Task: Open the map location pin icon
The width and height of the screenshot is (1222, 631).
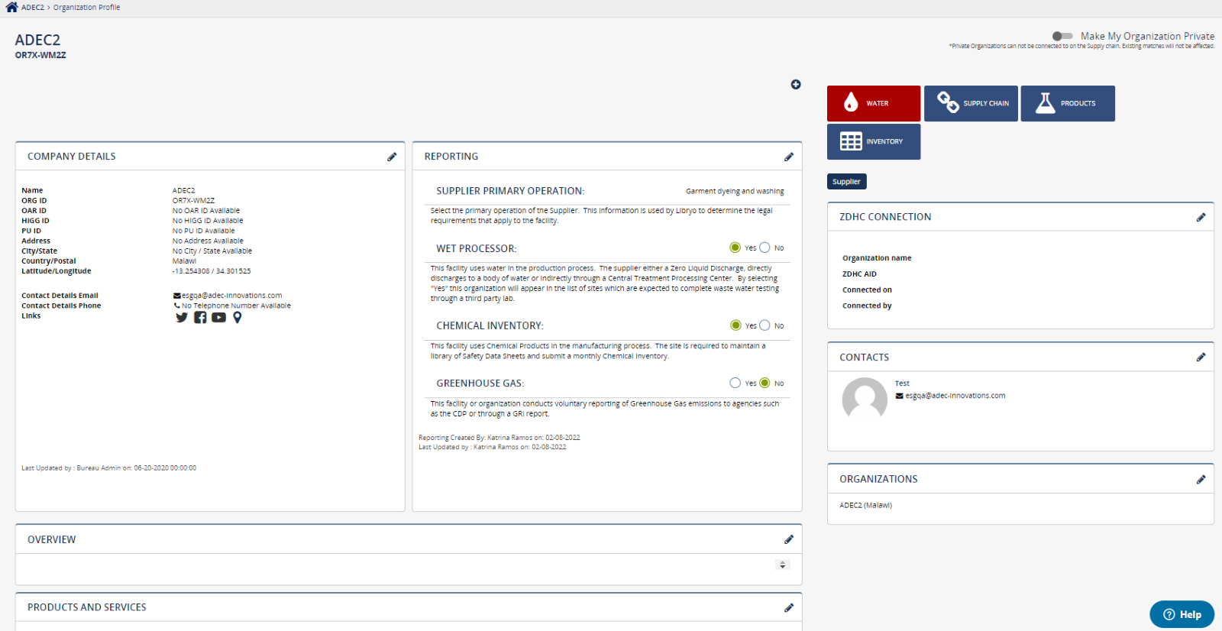Action: coord(238,318)
